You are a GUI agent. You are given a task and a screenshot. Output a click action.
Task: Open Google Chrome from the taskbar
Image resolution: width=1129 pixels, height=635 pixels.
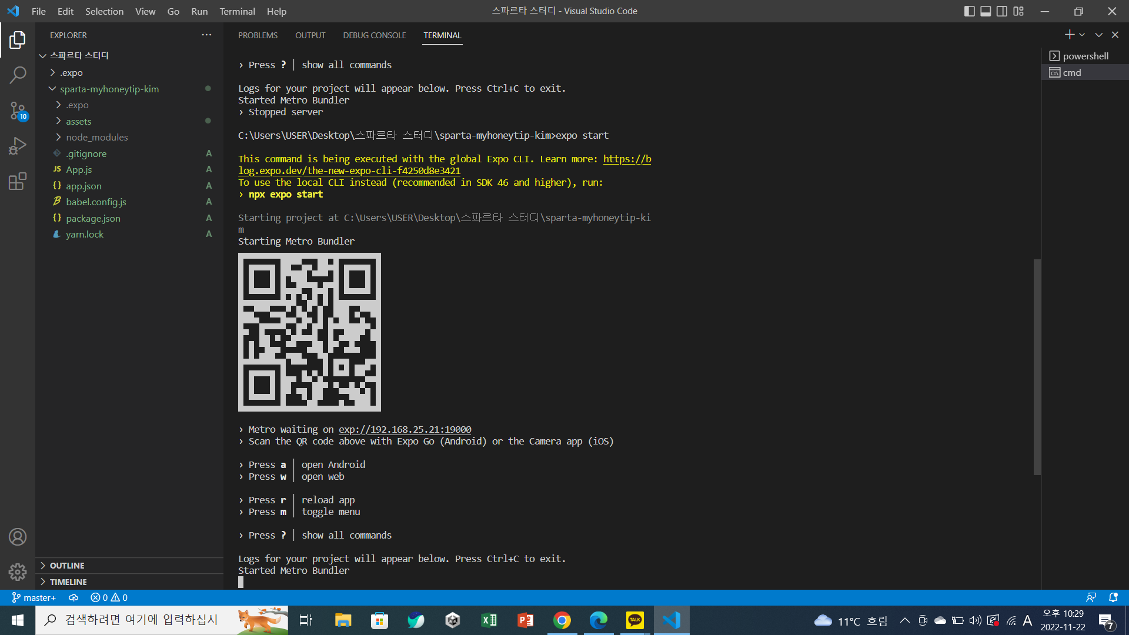[562, 620]
